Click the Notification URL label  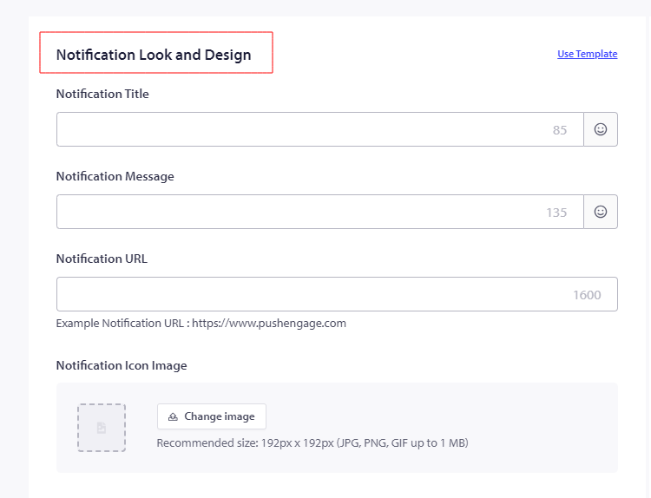click(102, 259)
